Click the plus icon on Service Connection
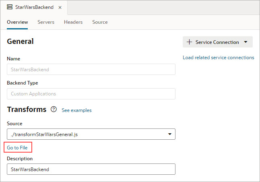The image size is (260, 182). click(190, 42)
